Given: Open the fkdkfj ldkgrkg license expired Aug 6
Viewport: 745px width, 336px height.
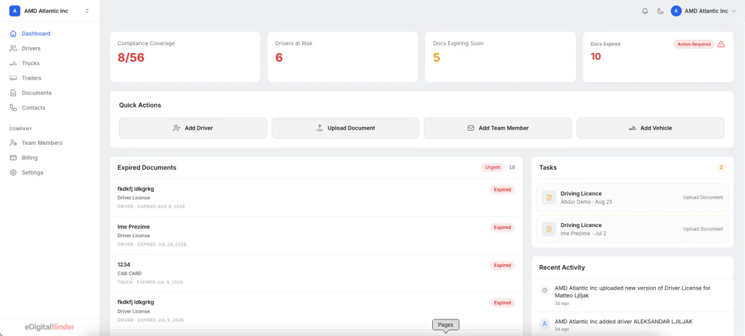Looking at the screenshot, I should tap(316, 197).
